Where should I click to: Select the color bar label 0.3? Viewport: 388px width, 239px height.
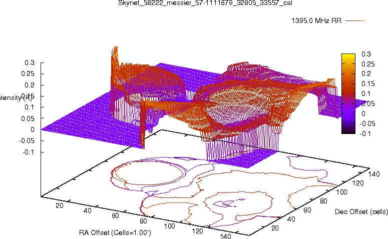[366, 54]
